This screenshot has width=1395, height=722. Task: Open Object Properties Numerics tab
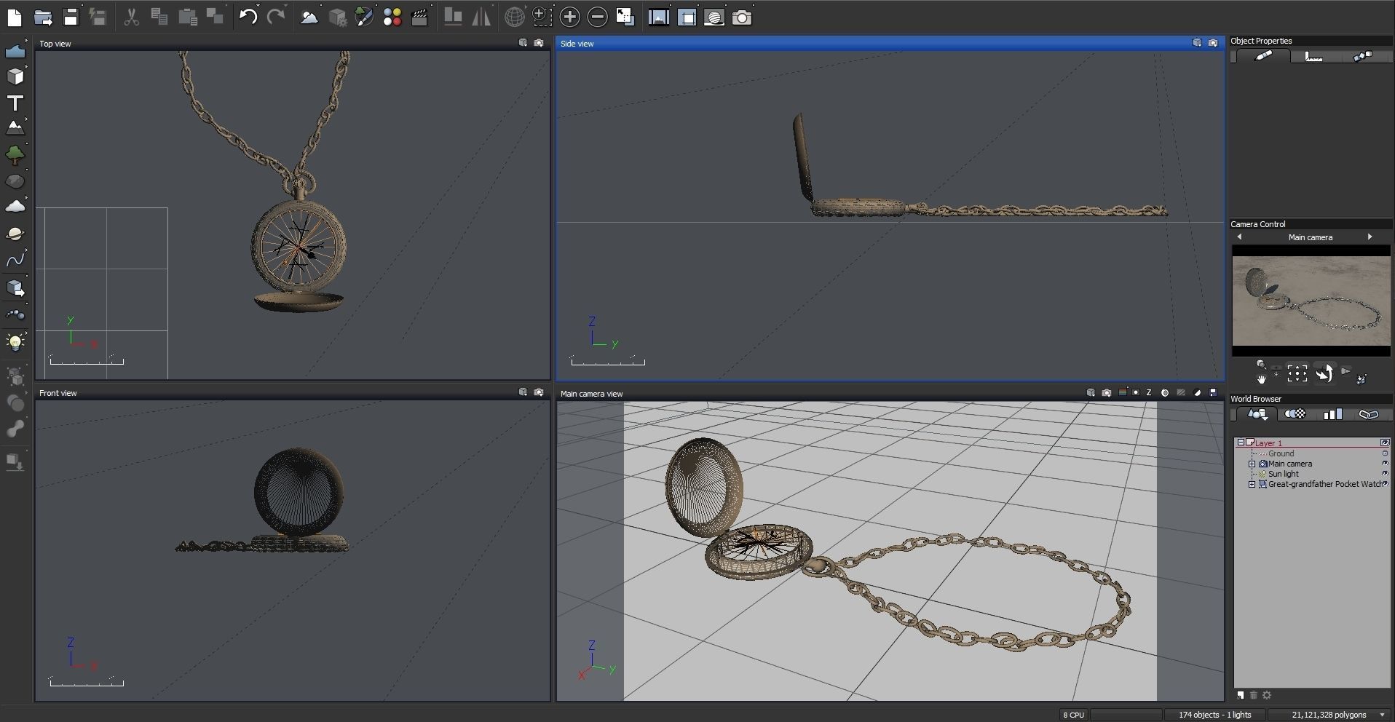1313,56
